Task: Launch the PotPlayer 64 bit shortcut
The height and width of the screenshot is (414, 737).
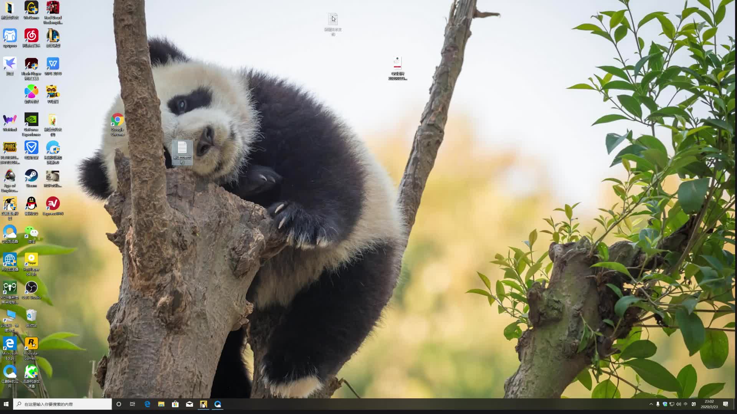Action: (x=31, y=260)
